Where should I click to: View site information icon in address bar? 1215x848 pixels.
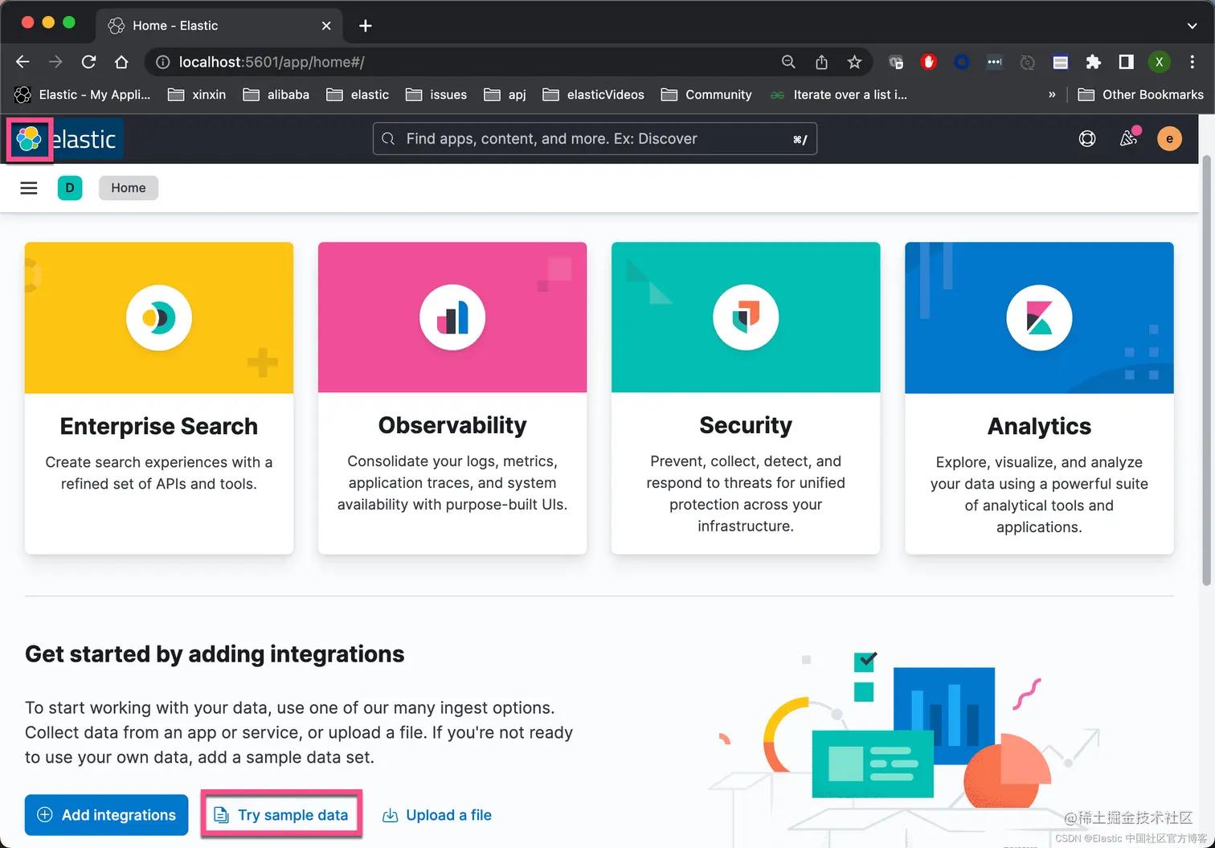pyautogui.click(x=162, y=62)
